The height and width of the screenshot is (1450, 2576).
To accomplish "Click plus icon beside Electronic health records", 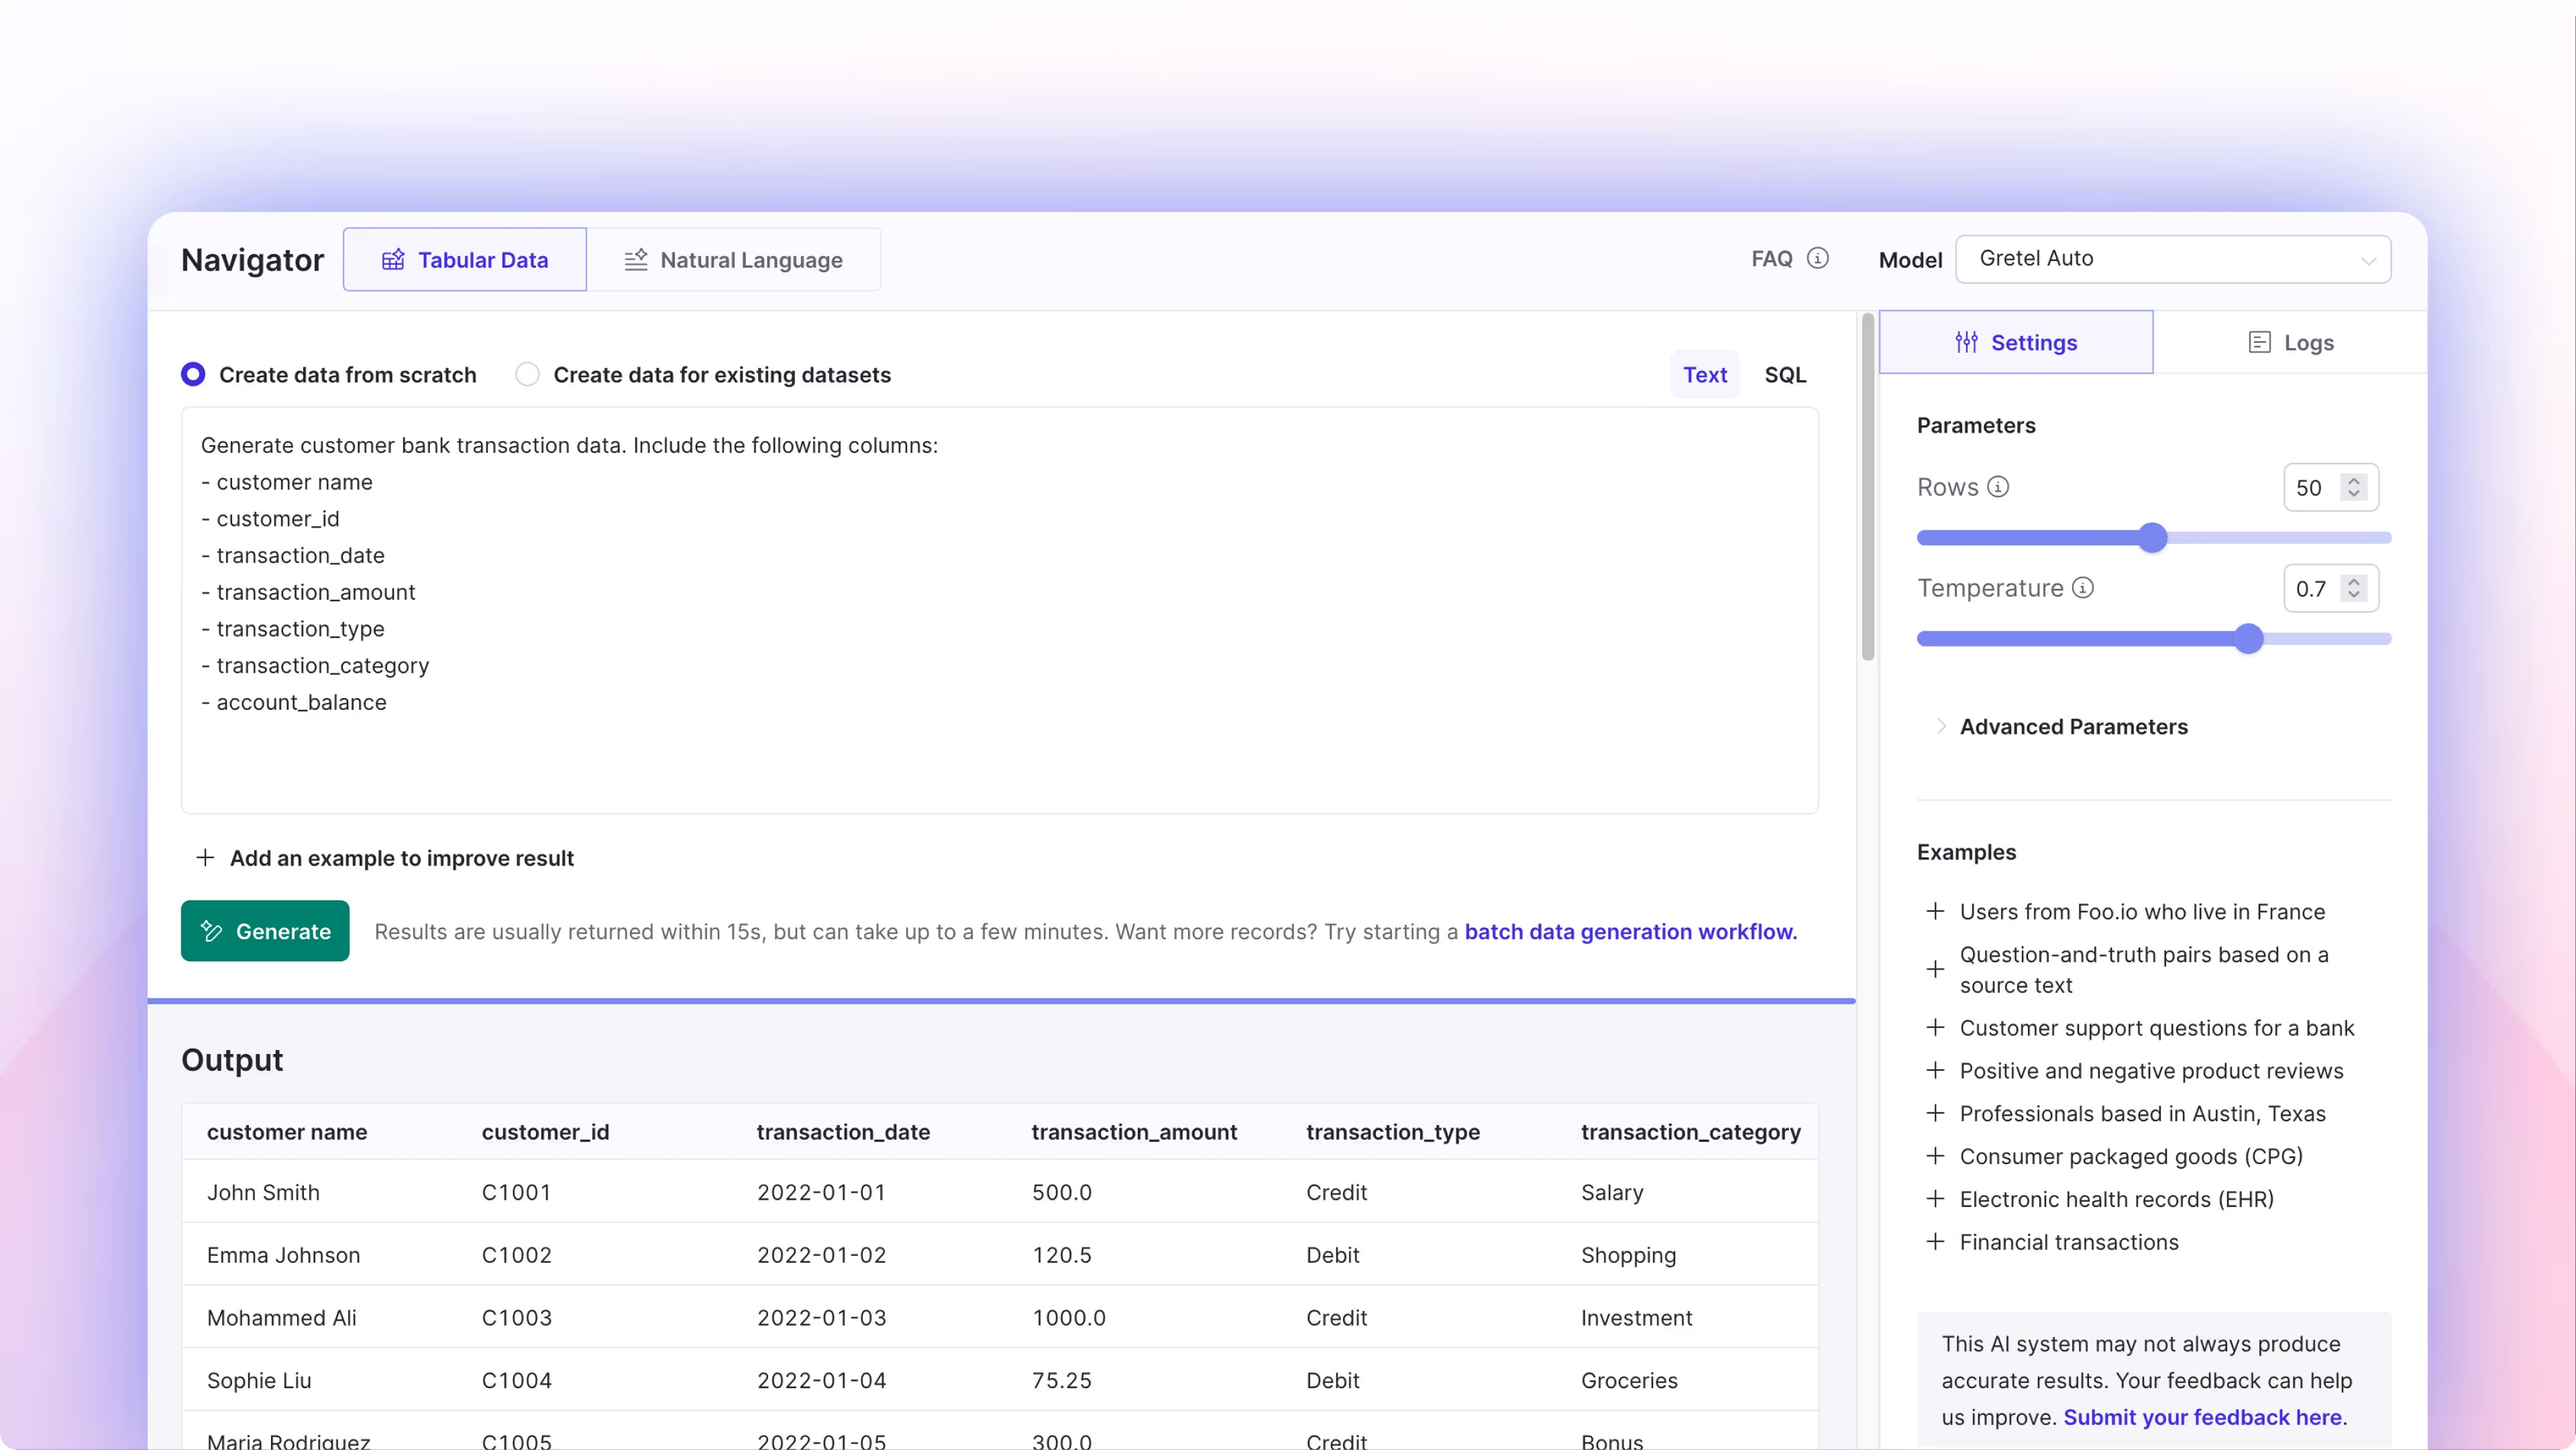I will click(1935, 1199).
